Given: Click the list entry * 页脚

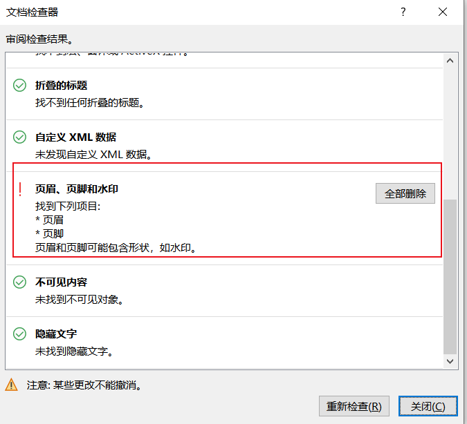Looking at the screenshot, I should [49, 233].
